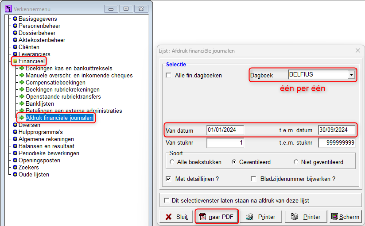Expand the Dossierbeheer plus icon
Viewport: 365px width, 226px height.
point(15,33)
